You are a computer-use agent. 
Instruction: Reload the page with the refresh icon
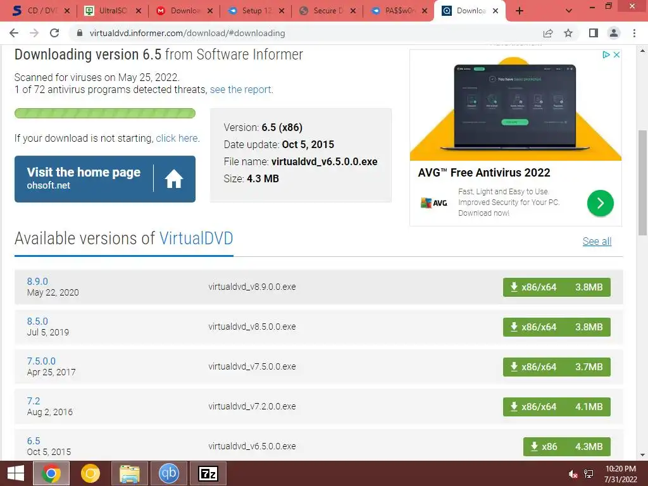pyautogui.click(x=54, y=33)
